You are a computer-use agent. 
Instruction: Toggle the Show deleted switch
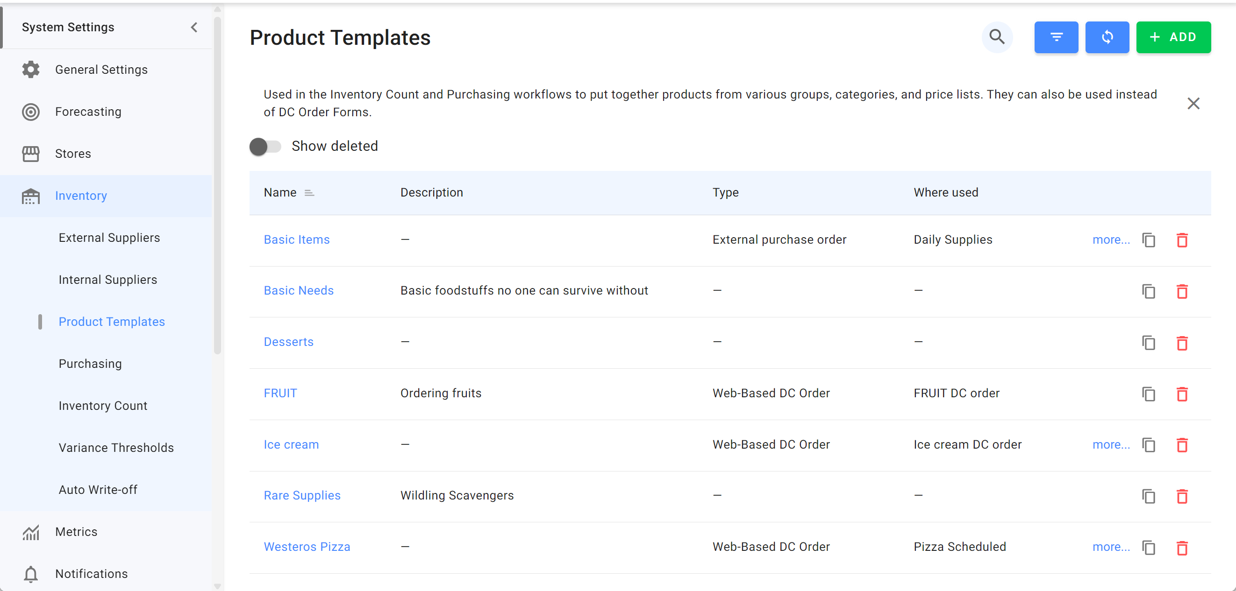[x=265, y=146]
